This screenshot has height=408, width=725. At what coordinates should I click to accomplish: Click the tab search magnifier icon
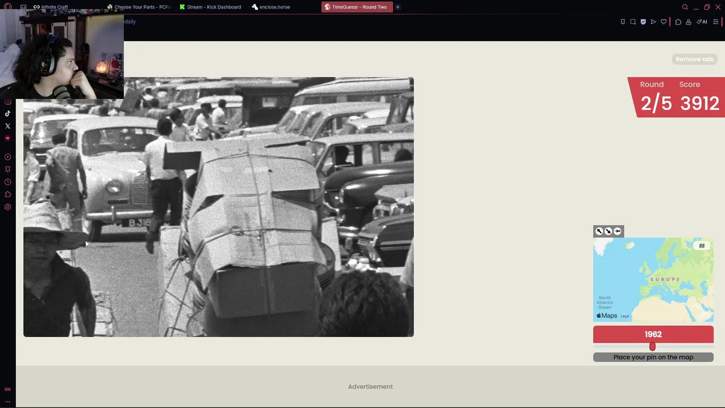pos(685,7)
